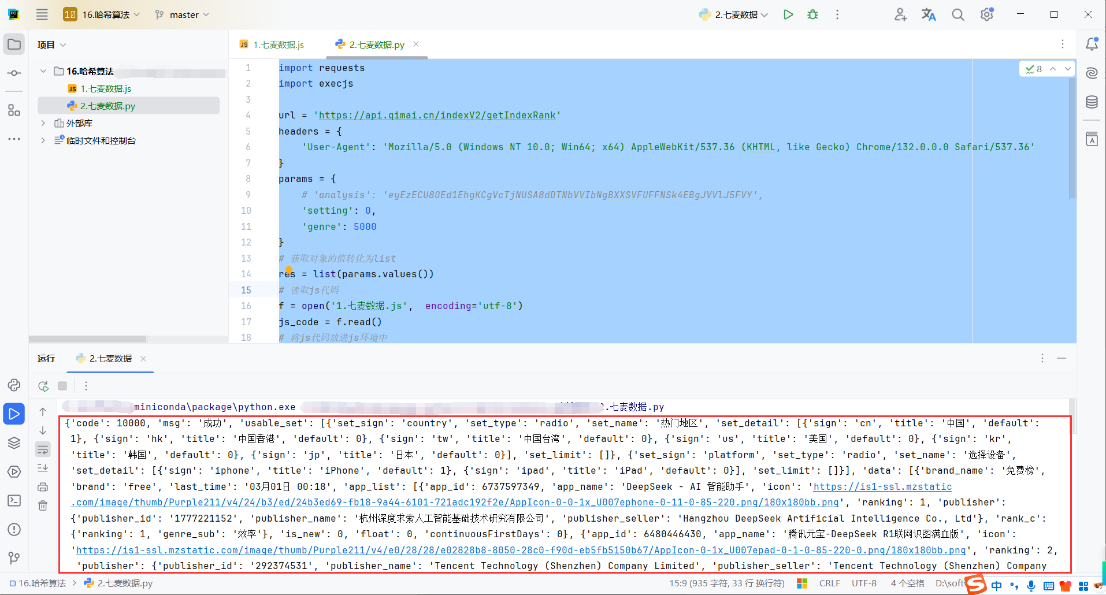
Task: Open Search Everywhere magnifier
Action: [958, 14]
